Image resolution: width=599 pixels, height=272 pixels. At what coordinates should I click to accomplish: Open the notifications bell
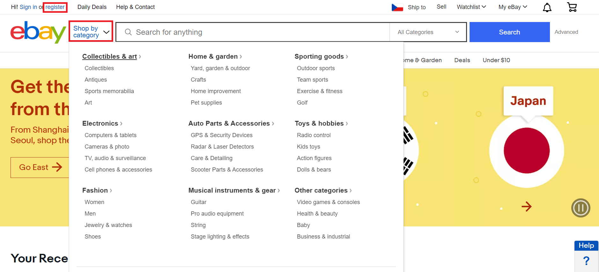(x=547, y=7)
